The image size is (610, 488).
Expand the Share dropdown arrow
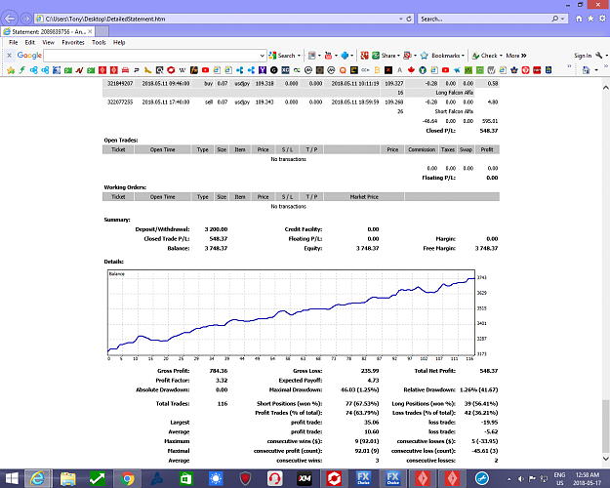click(398, 56)
